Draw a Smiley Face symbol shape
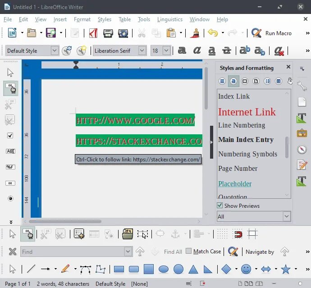311x288 pixels. click(x=246, y=269)
